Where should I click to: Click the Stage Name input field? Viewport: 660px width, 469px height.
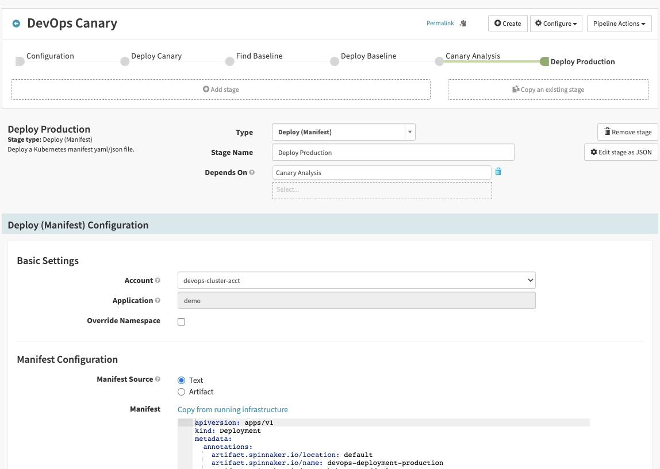(393, 153)
